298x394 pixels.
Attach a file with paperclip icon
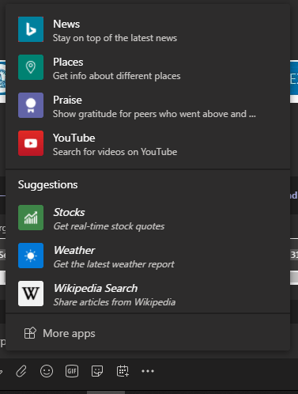pyautogui.click(x=21, y=371)
